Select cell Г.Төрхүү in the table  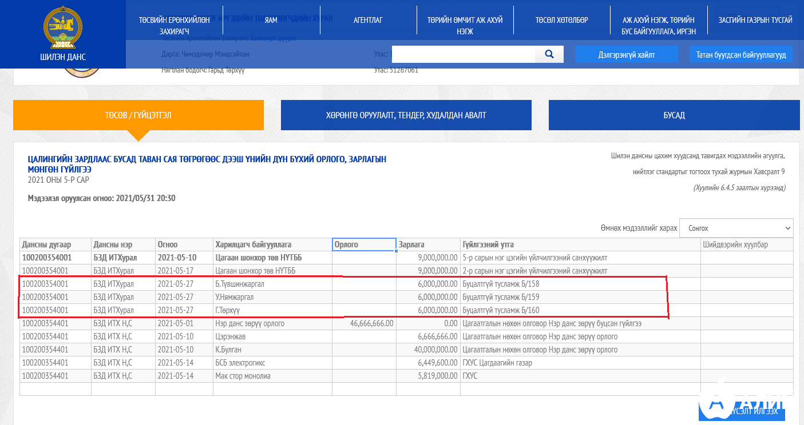[272, 310]
